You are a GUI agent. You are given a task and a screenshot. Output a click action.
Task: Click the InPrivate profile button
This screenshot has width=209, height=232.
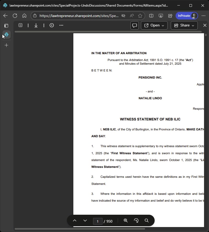coord(187,16)
